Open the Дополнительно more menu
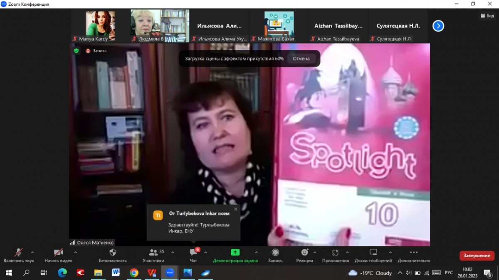This screenshot has height=280, width=499. coord(414,253)
